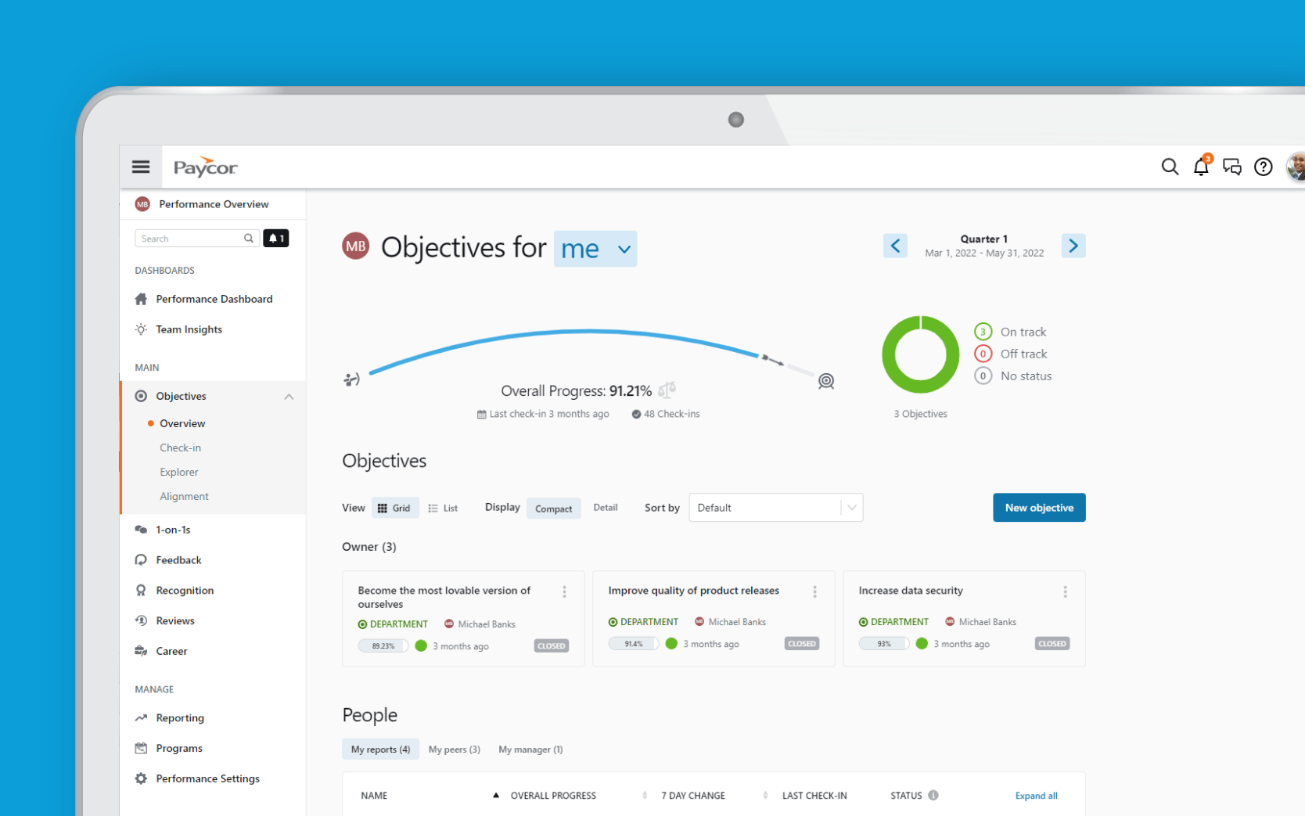The width and height of the screenshot is (1305, 816).
Task: Click 91.4% progress bar
Action: coord(634,644)
